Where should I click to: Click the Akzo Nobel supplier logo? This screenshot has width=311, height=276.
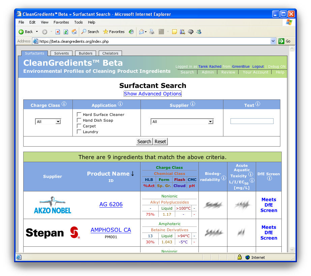pyautogui.click(x=53, y=205)
